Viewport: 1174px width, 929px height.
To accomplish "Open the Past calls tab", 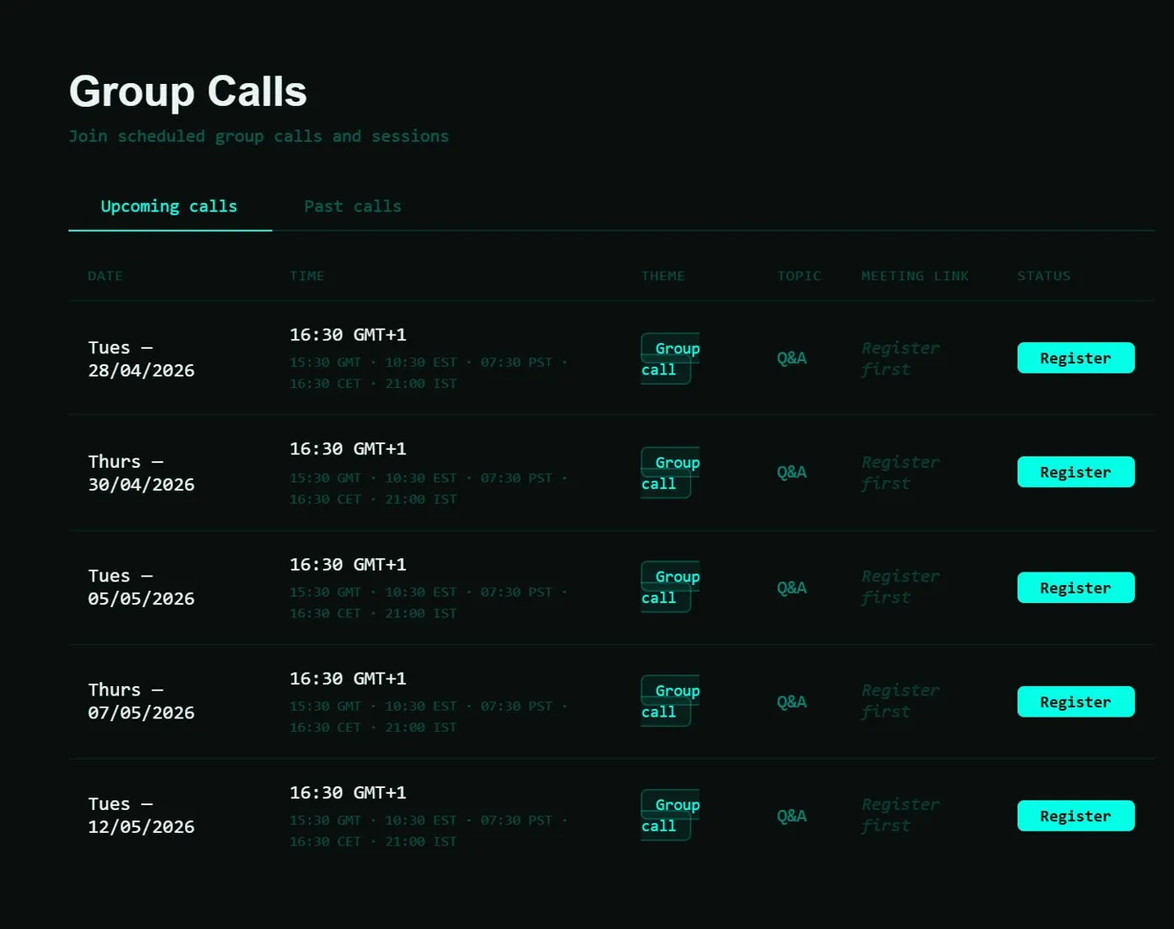I will pyautogui.click(x=353, y=207).
